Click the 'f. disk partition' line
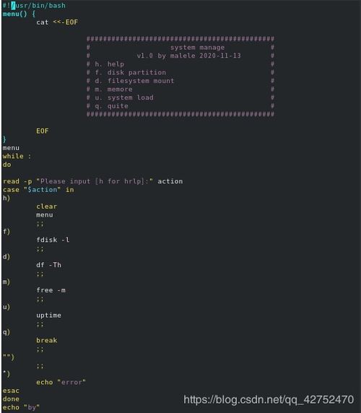This screenshot has height=413, width=361. (x=131, y=72)
